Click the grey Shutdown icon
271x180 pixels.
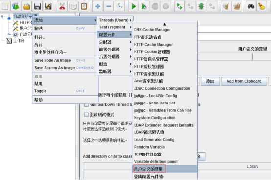click(166, 6)
